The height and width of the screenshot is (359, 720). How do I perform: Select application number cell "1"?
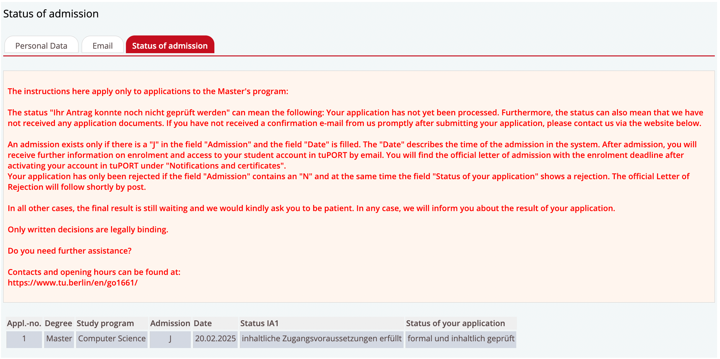[24, 339]
